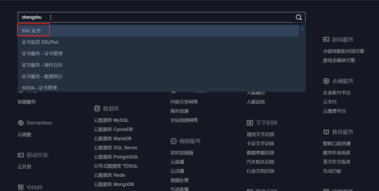Click the suggestion list scrollbar thumb

[302, 29]
